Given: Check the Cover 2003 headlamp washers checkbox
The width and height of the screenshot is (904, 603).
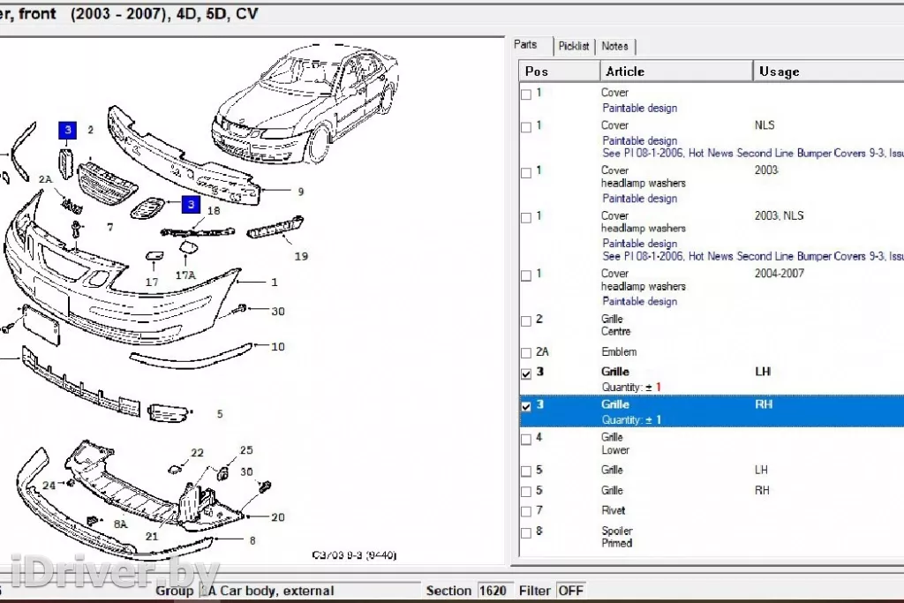Looking at the screenshot, I should pos(526,172).
